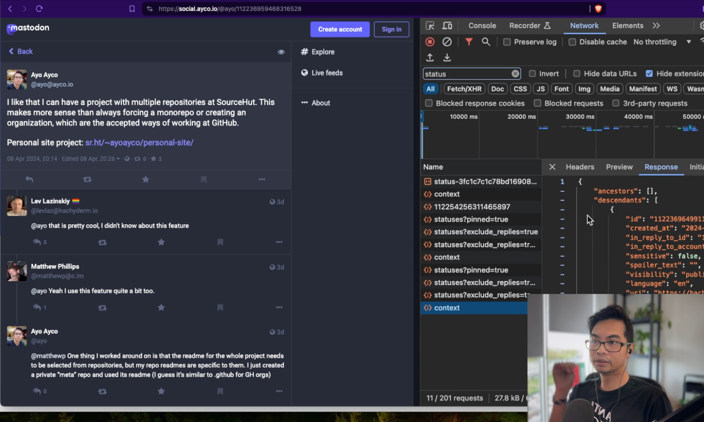Expand the edited history dropdown arrow

[x=118, y=159]
